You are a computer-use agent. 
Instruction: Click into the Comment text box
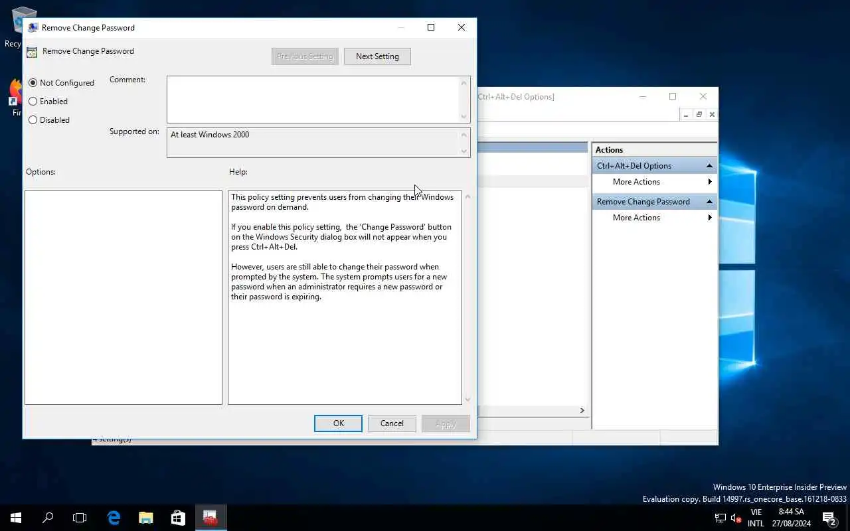pos(313,100)
